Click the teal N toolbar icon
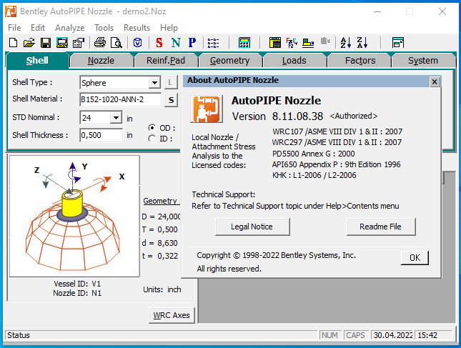Image resolution: width=461 pixels, height=348 pixels. [176, 43]
